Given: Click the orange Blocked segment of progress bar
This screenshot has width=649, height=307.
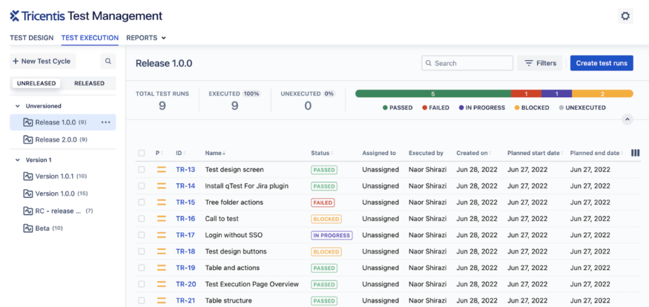Looking at the screenshot, I should (603, 94).
